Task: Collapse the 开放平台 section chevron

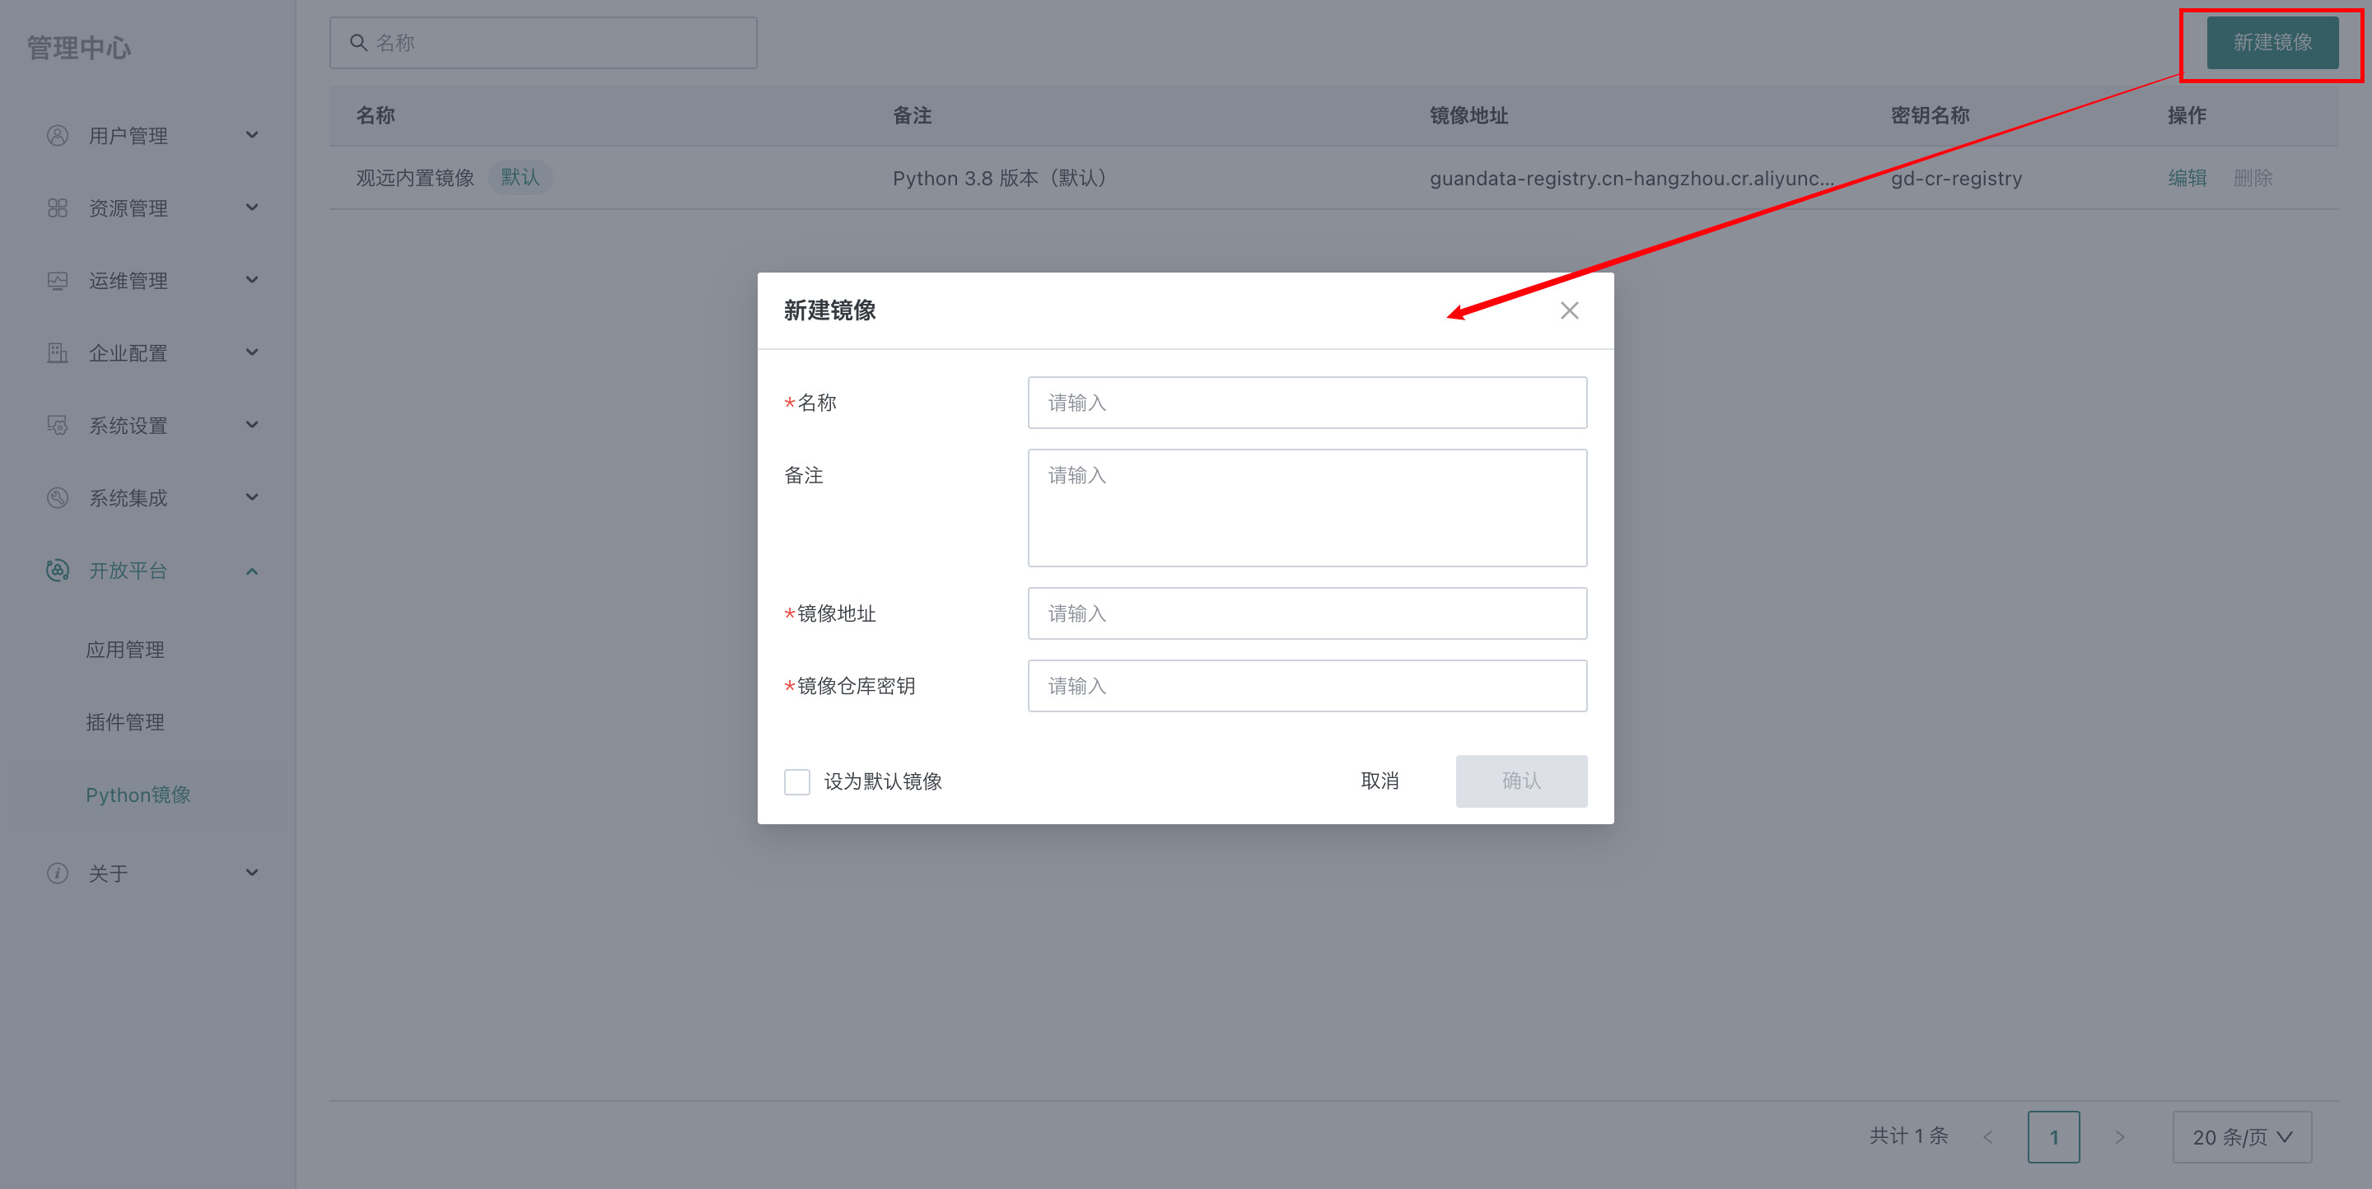Action: [x=251, y=571]
